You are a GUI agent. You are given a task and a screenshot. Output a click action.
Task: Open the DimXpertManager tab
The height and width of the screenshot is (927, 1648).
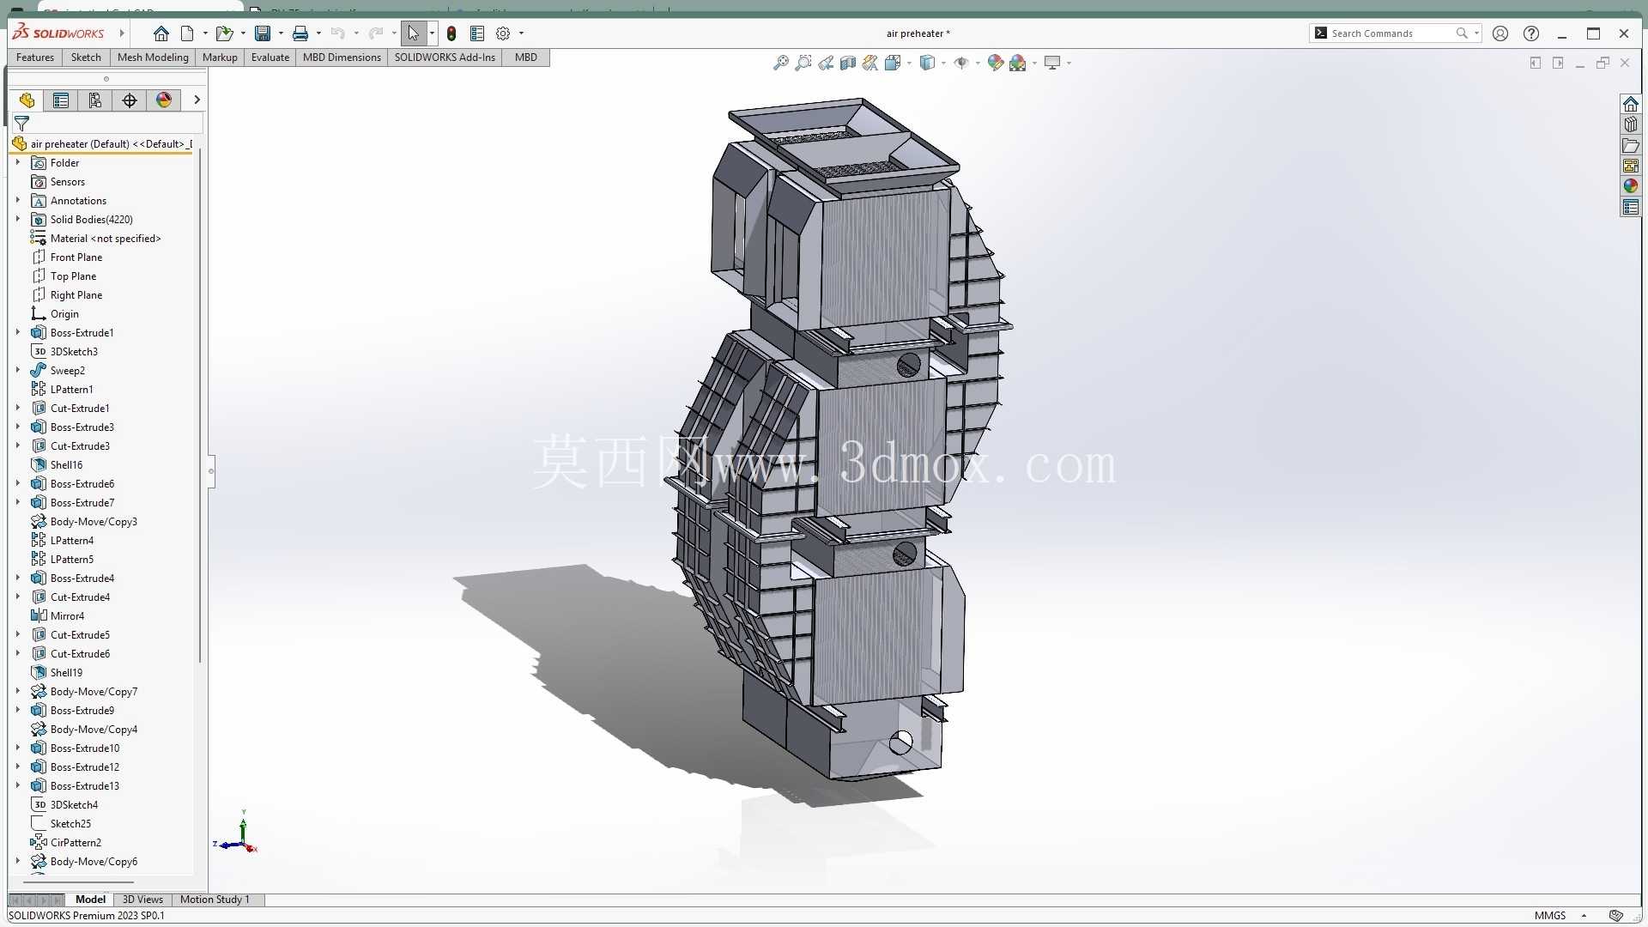pos(130,100)
